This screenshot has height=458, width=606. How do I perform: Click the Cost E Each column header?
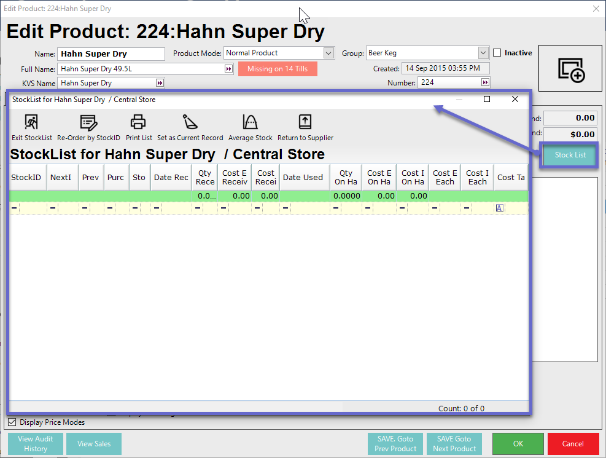pos(445,177)
